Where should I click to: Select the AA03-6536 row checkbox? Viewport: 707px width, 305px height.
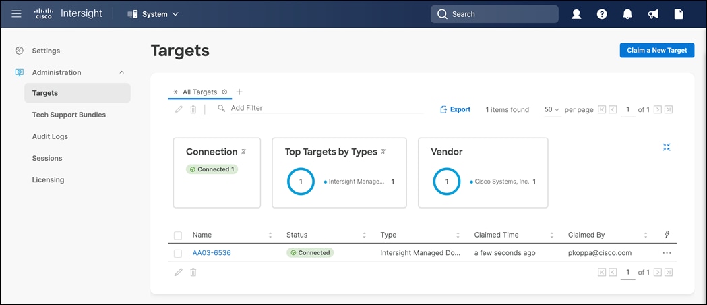click(x=178, y=253)
